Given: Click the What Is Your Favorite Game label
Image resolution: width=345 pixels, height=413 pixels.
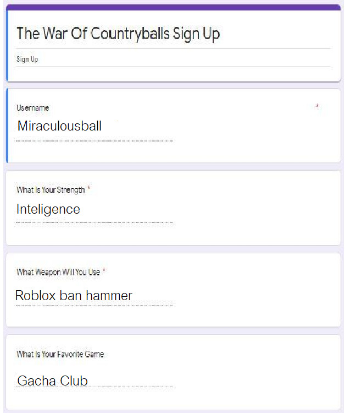Looking at the screenshot, I should [x=60, y=354].
